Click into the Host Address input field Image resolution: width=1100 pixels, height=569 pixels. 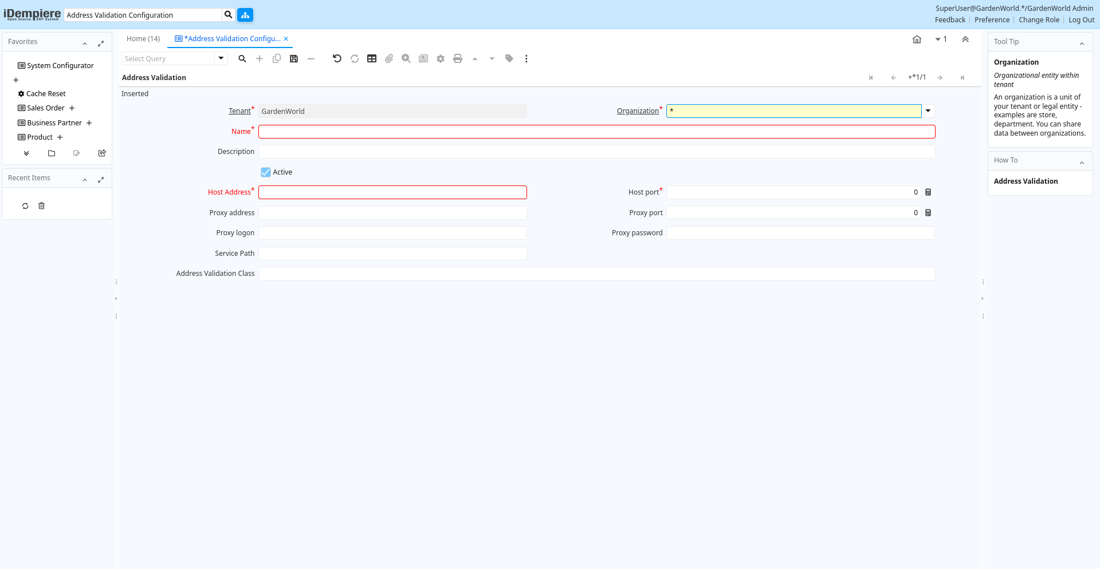392,192
